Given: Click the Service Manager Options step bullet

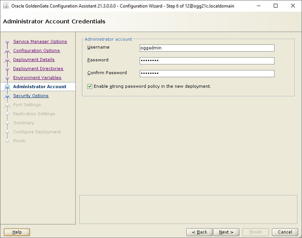Looking at the screenshot, I should [x=7, y=41].
